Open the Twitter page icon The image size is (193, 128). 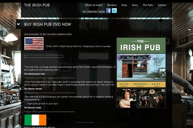pos(114,11)
